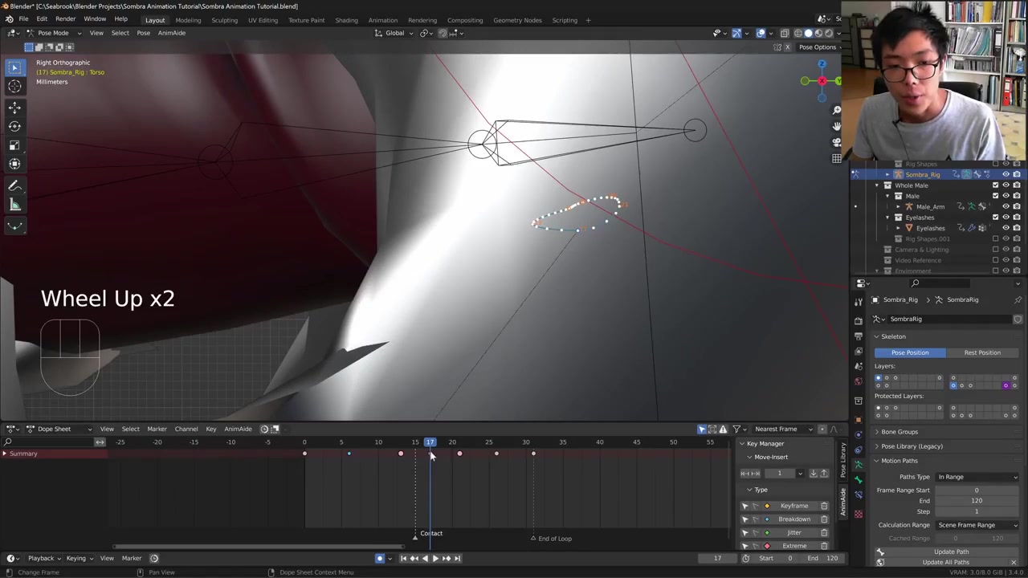Open the Paths Type dropdown
Screen dimensions: 1028x578
coord(977,477)
